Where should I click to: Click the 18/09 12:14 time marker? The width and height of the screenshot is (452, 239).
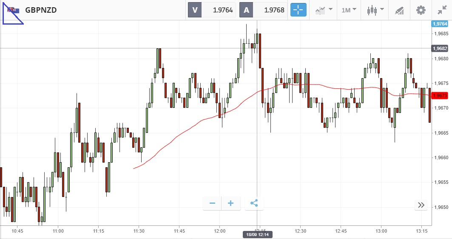pyautogui.click(x=258, y=234)
